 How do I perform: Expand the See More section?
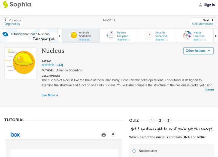coord(50,95)
